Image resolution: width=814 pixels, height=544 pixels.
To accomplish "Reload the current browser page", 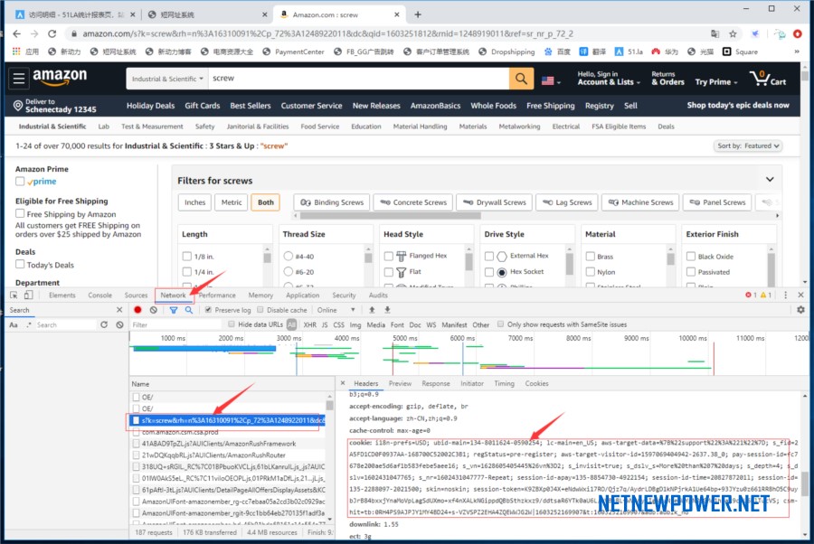I will [52, 33].
